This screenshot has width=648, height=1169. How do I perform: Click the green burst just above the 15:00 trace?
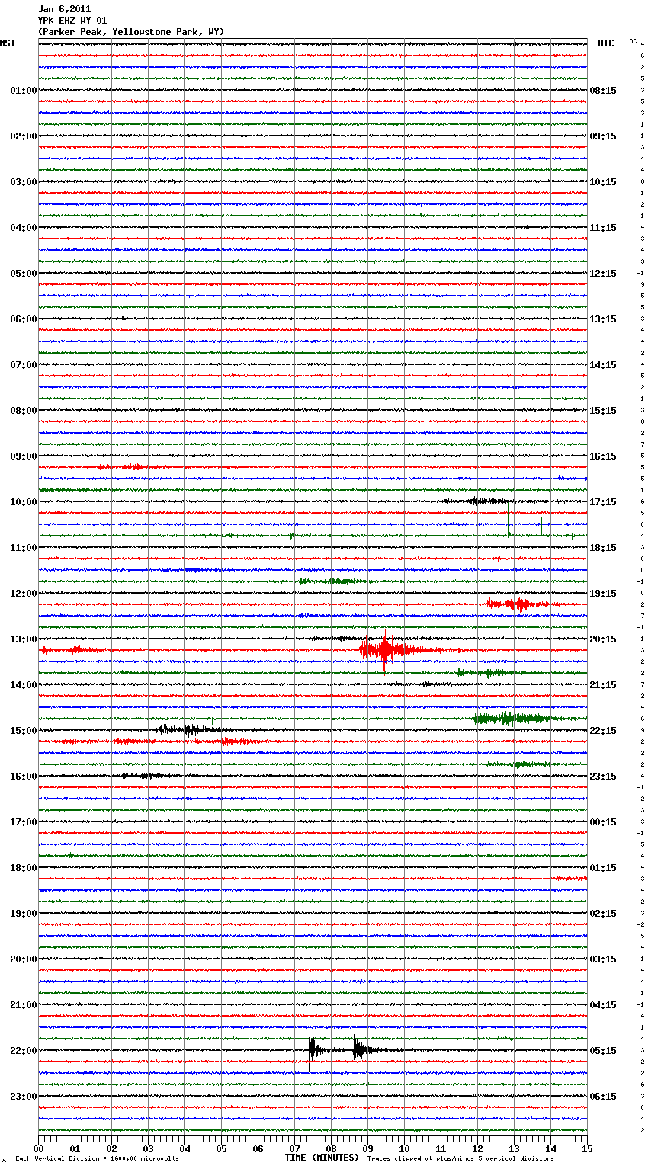[511, 718]
